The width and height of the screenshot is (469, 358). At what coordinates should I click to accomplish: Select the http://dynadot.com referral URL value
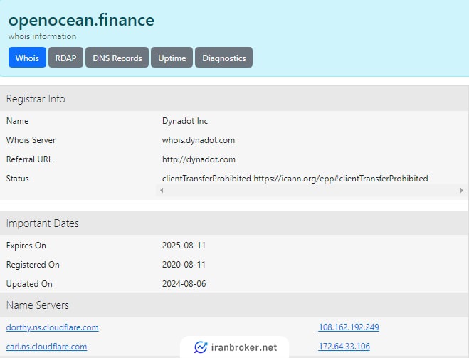[x=199, y=159]
